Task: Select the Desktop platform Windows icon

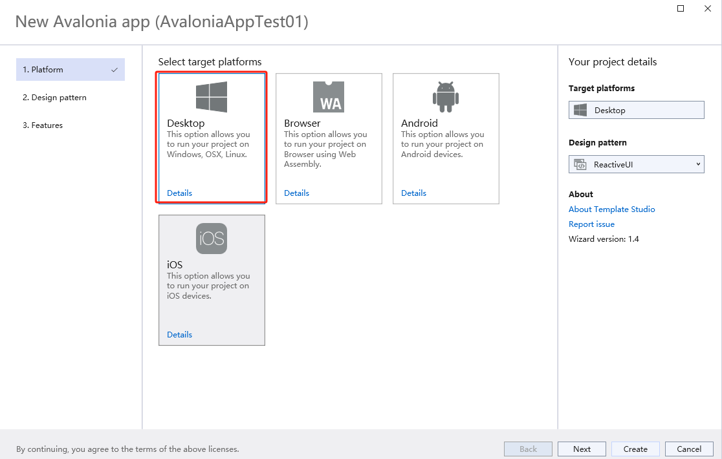Action: point(212,97)
